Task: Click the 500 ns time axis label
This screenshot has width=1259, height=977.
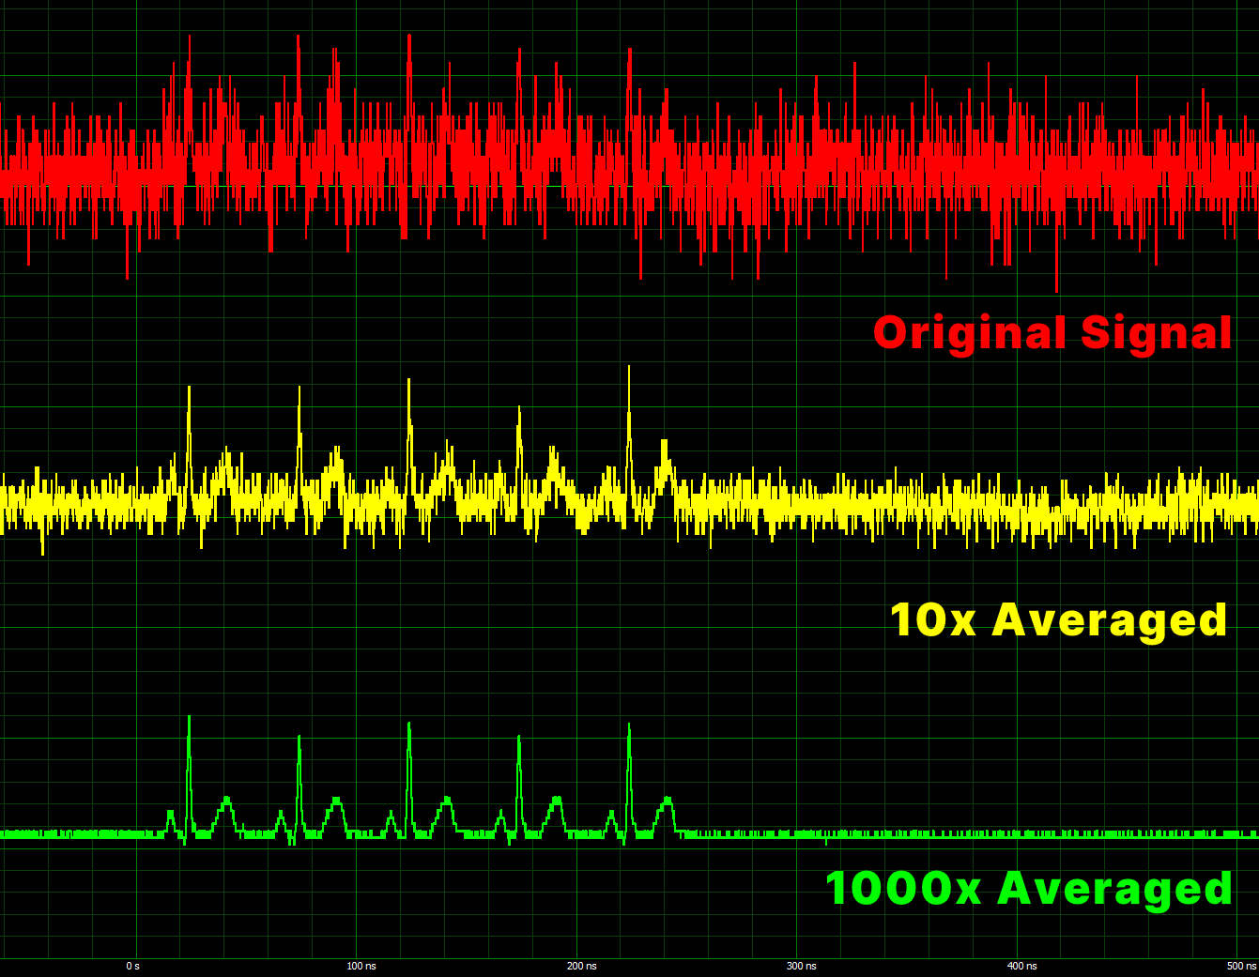Action: click(1241, 966)
